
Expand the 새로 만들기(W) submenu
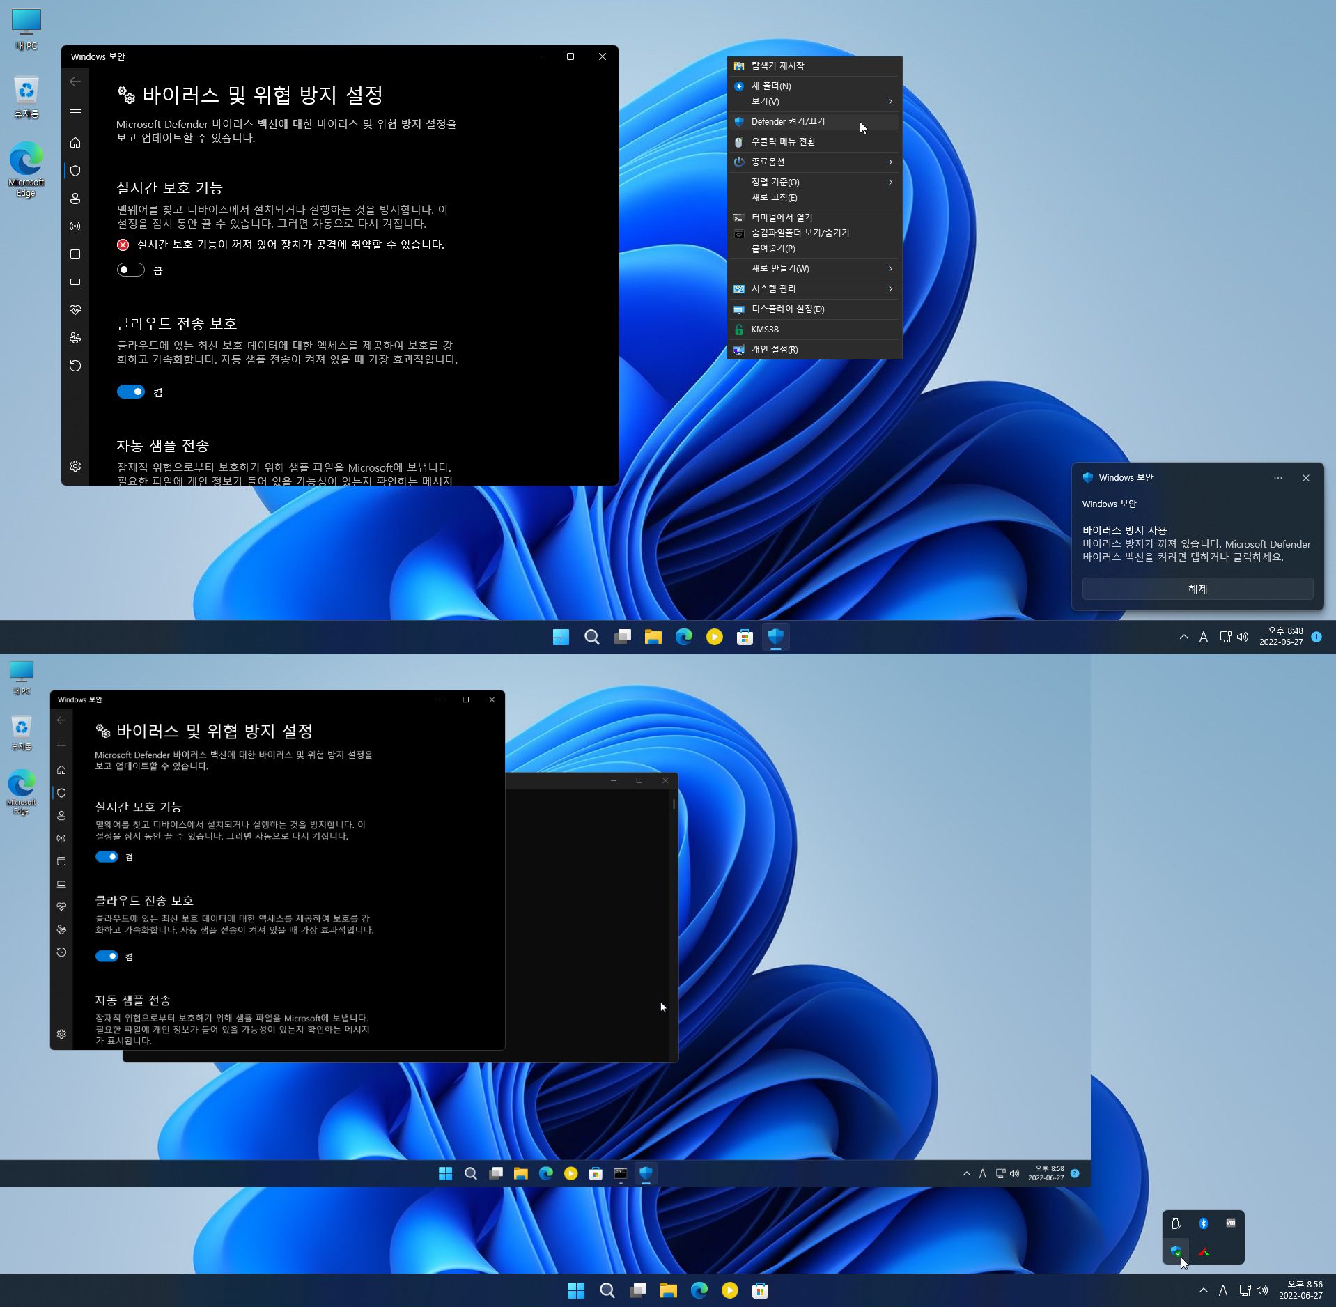pyautogui.click(x=814, y=268)
